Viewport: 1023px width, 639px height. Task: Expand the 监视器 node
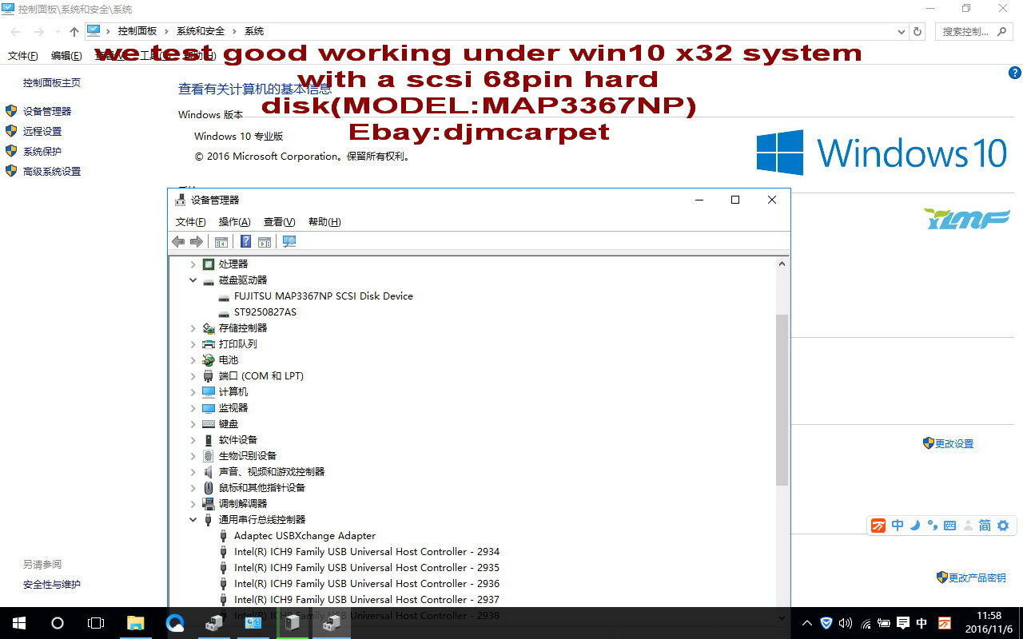(x=193, y=408)
